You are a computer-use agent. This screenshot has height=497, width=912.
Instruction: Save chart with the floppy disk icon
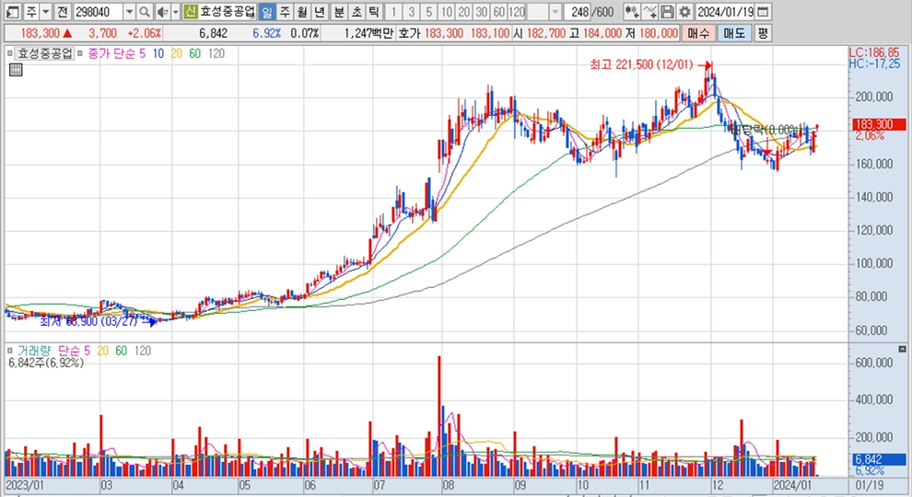point(667,12)
